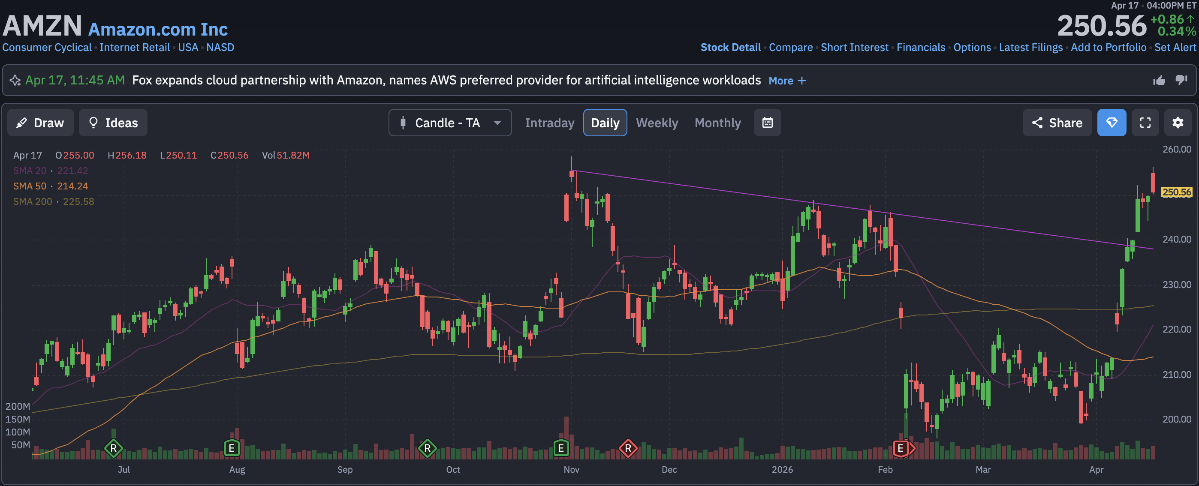
Task: Select the Monthly timeframe
Action: (x=717, y=123)
